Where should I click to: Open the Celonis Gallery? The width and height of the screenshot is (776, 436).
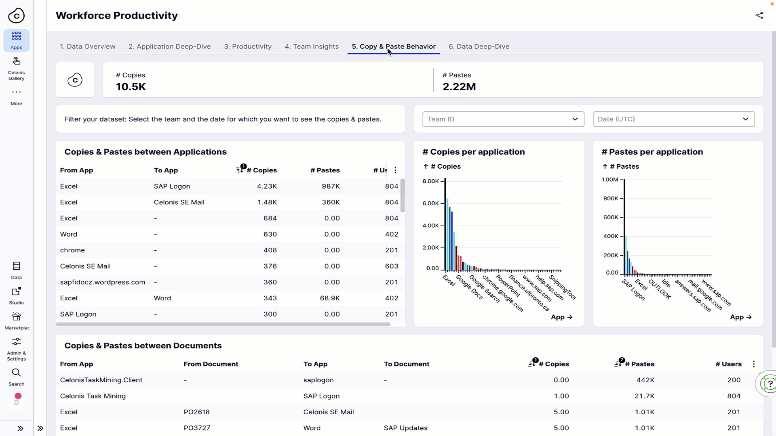(x=17, y=67)
